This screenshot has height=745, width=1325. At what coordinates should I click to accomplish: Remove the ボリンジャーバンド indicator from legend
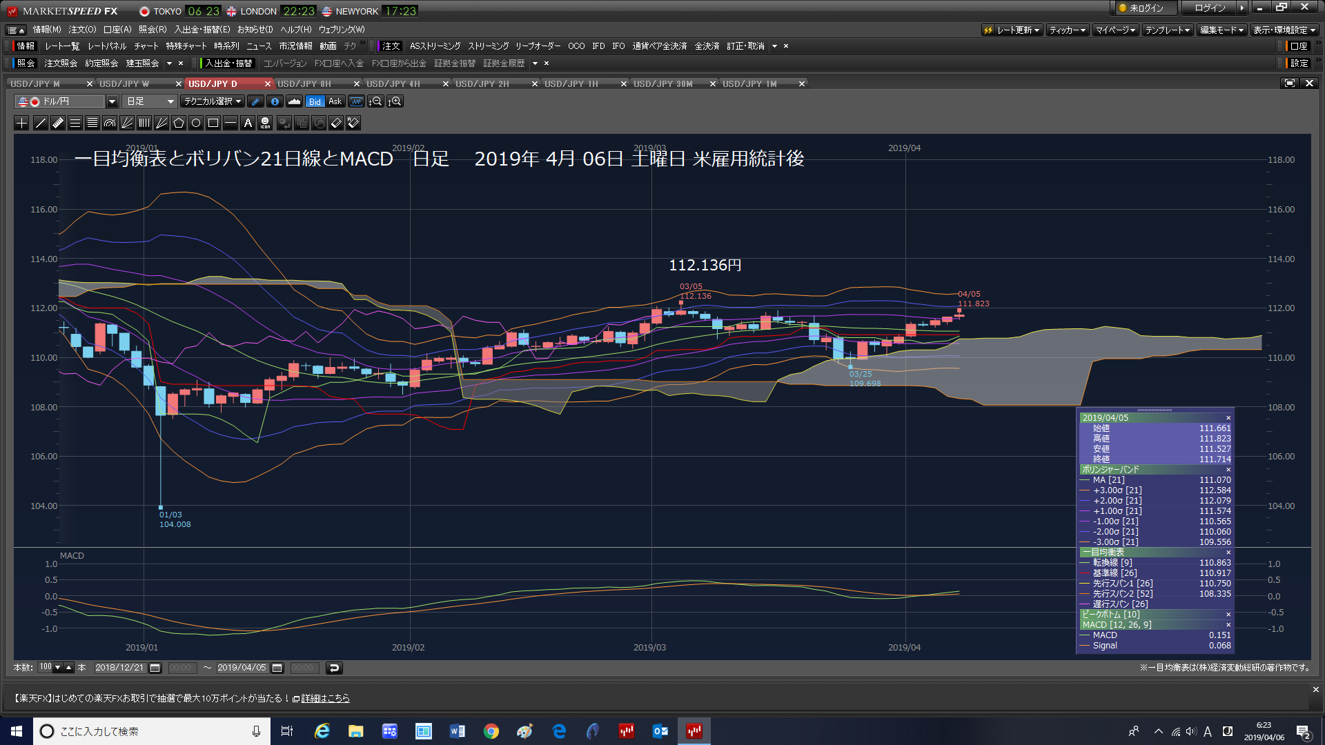pyautogui.click(x=1228, y=470)
